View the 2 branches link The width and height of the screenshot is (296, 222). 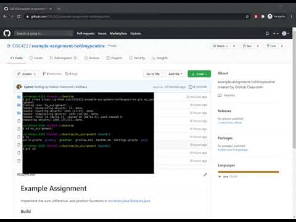(x=52, y=73)
